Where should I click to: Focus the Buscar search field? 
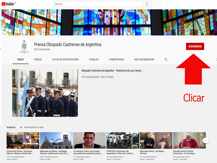coord(98,4)
